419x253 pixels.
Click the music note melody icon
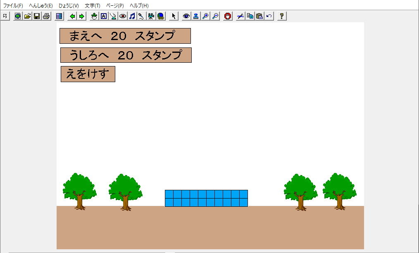pyautogui.click(x=132, y=16)
